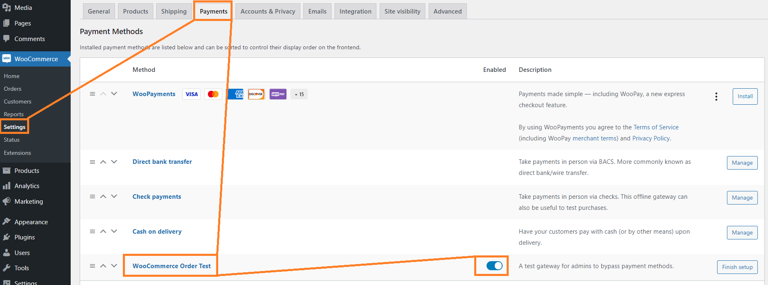The height and width of the screenshot is (285, 768).
Task: Click the American Express icon
Action: [235, 94]
